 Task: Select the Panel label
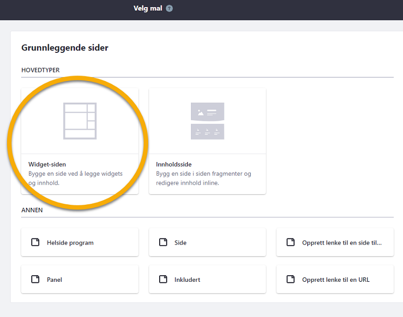click(54, 279)
